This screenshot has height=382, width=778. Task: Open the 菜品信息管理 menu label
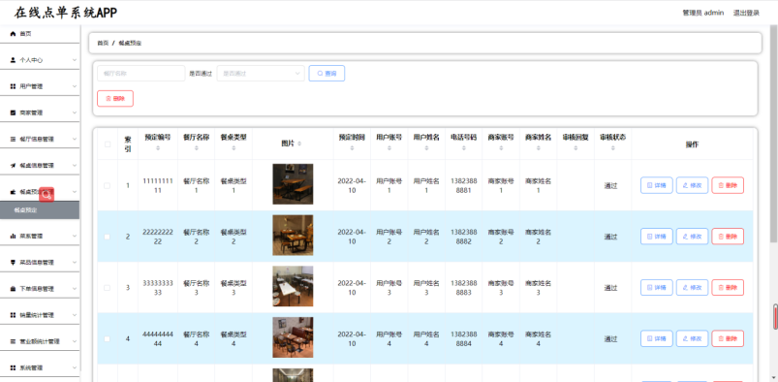(37, 263)
